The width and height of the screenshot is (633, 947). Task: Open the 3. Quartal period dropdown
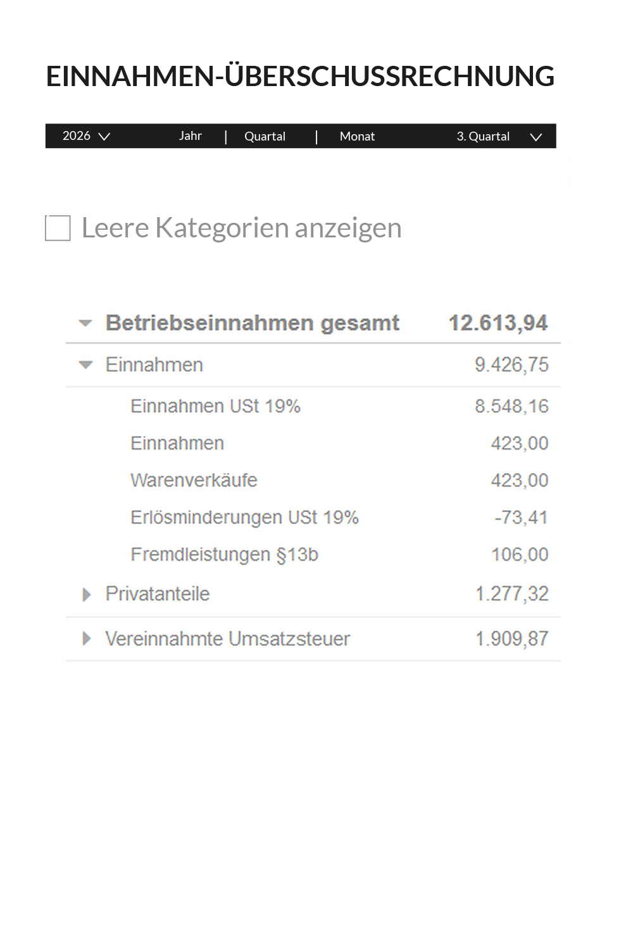499,137
